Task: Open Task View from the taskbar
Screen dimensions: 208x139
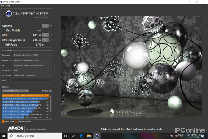Action: (73, 136)
